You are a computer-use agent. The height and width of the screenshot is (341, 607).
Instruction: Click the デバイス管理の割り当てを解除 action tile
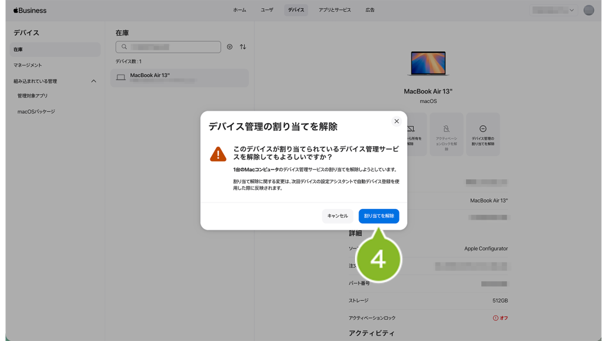tap(483, 134)
